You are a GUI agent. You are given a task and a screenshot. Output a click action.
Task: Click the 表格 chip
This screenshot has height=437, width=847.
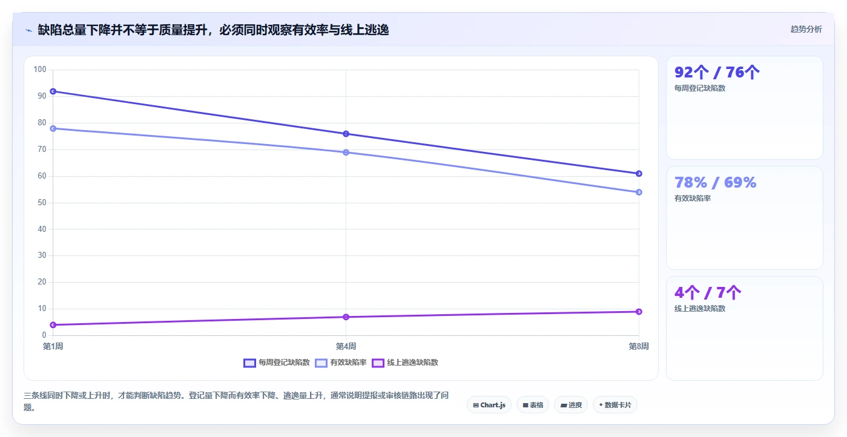click(x=533, y=405)
